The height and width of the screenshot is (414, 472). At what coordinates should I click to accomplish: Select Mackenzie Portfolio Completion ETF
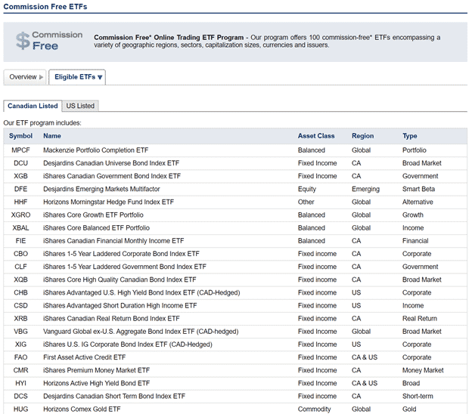click(95, 150)
